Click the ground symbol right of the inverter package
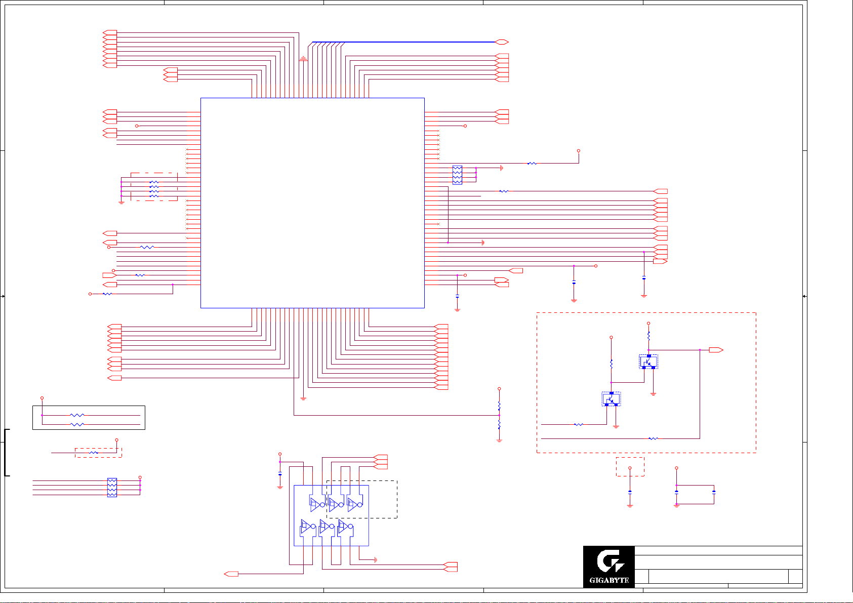The width and height of the screenshot is (853, 603). point(375,560)
